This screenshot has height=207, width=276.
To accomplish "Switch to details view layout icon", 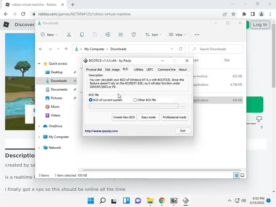I will coord(236,175).
